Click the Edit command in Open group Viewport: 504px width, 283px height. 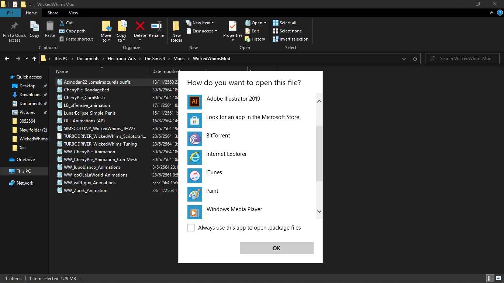pyautogui.click(x=252, y=31)
